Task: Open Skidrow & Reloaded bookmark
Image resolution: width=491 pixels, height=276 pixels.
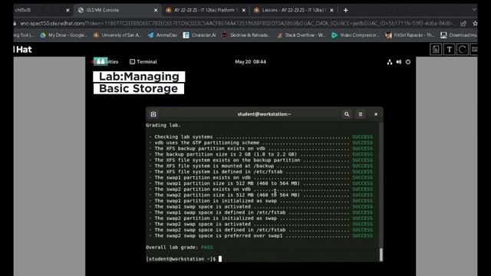Action: tap(246, 35)
